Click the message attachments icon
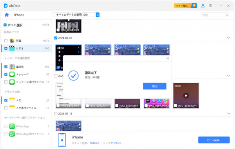The height and width of the screenshot is (149, 235). pos(12,82)
